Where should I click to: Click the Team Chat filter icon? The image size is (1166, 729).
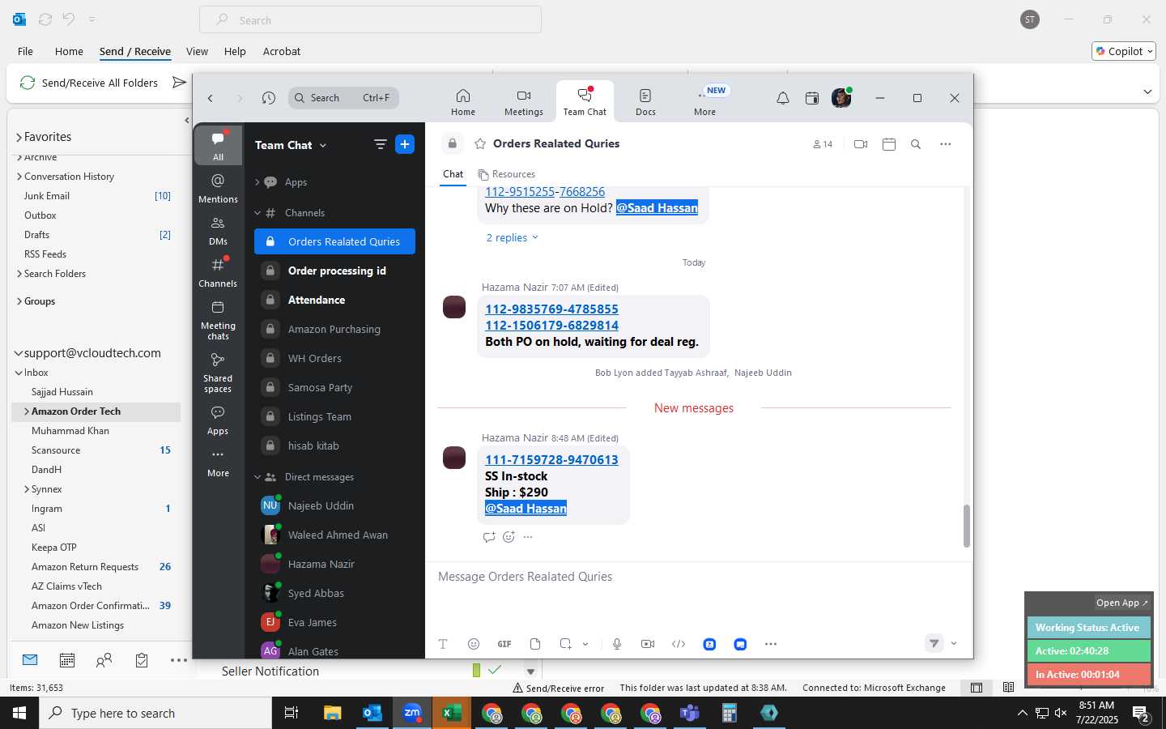(380, 144)
